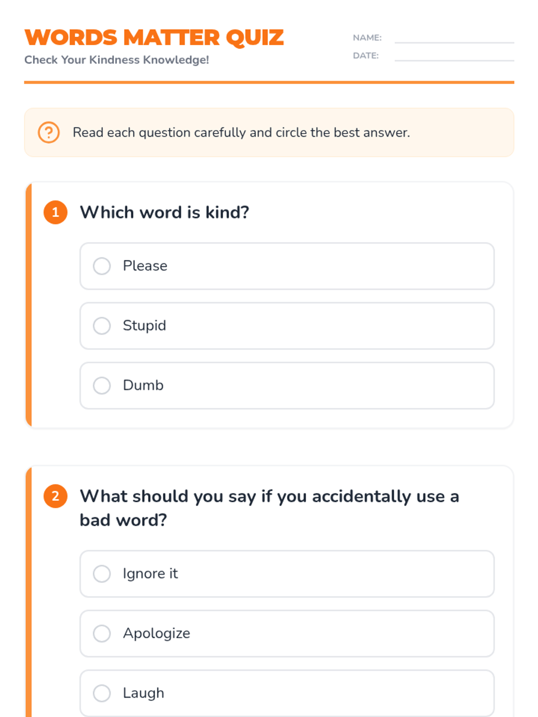Select the Ignore it radio button
Image resolution: width=538 pixels, height=717 pixels.
pyautogui.click(x=102, y=574)
